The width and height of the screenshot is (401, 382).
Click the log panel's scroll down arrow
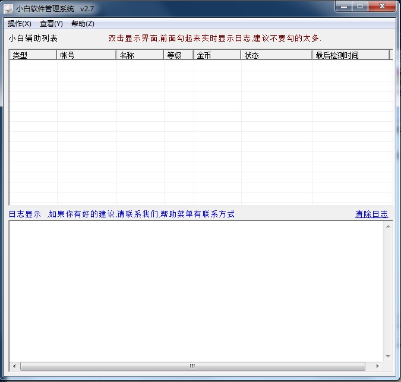[x=388, y=356]
